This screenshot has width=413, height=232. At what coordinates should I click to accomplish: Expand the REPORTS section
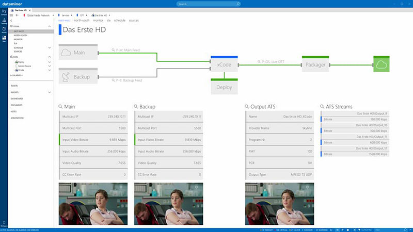[50, 92]
